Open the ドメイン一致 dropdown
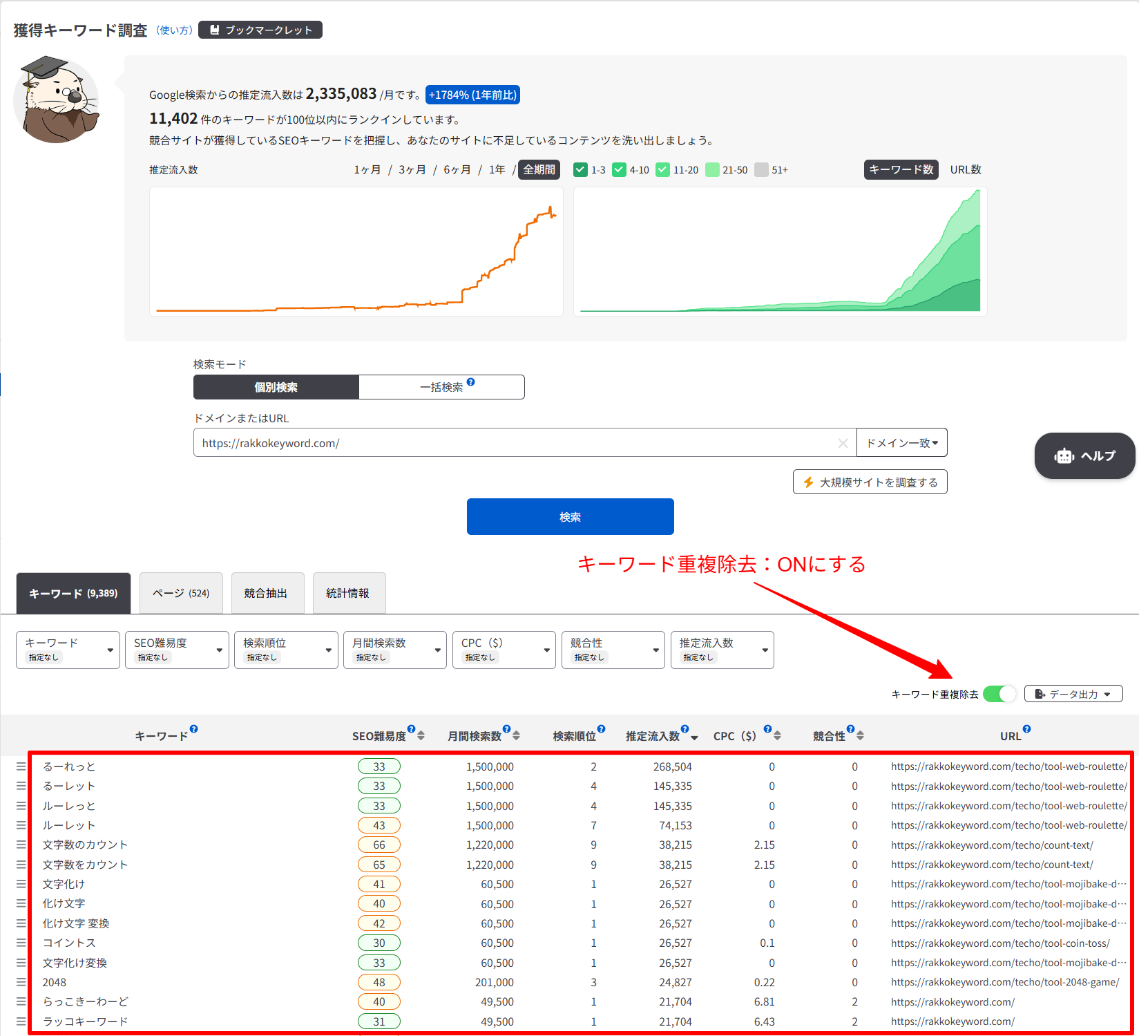The height and width of the screenshot is (1036, 1139). (902, 443)
